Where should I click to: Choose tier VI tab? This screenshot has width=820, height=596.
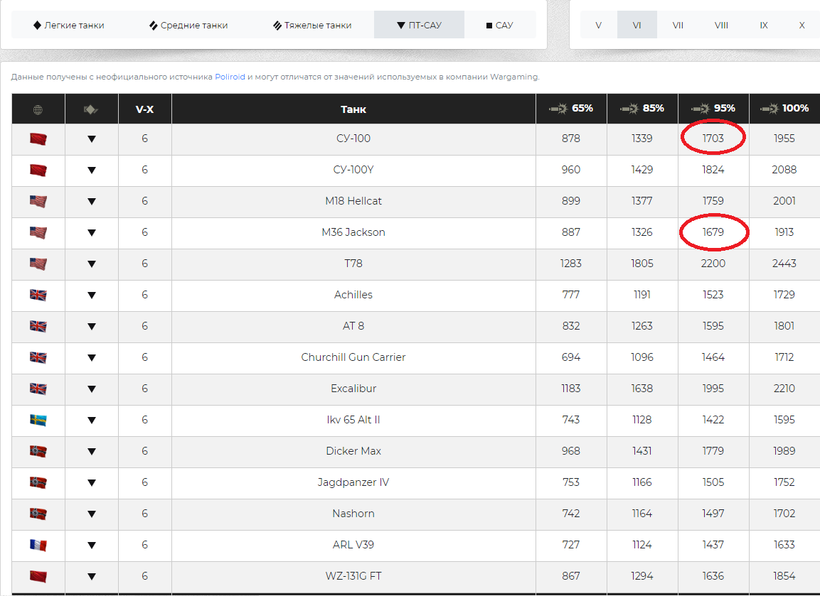(637, 25)
